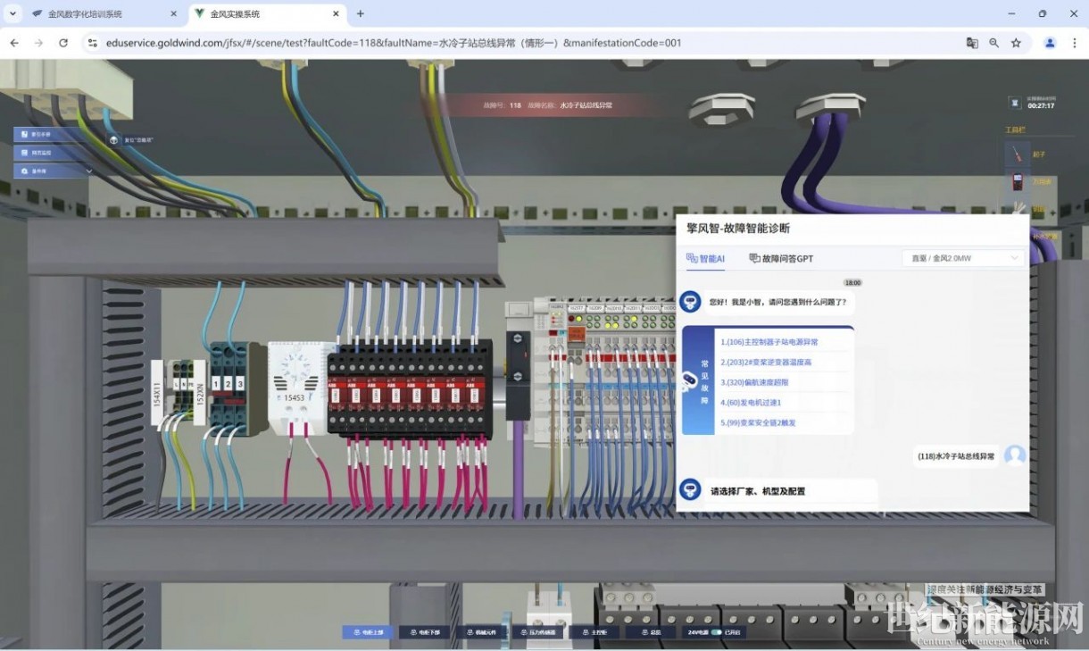Translate this page via address bar icon

coord(972,43)
